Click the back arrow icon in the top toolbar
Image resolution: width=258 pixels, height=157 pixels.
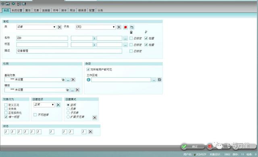8,4
